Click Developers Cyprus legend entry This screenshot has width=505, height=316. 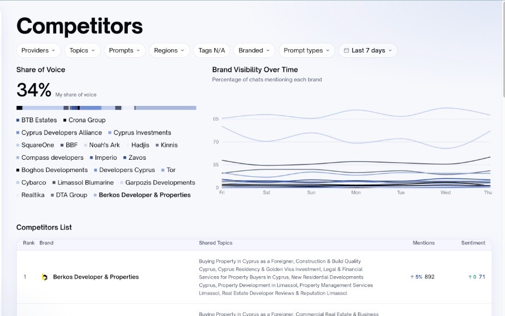pyautogui.click(x=125, y=170)
